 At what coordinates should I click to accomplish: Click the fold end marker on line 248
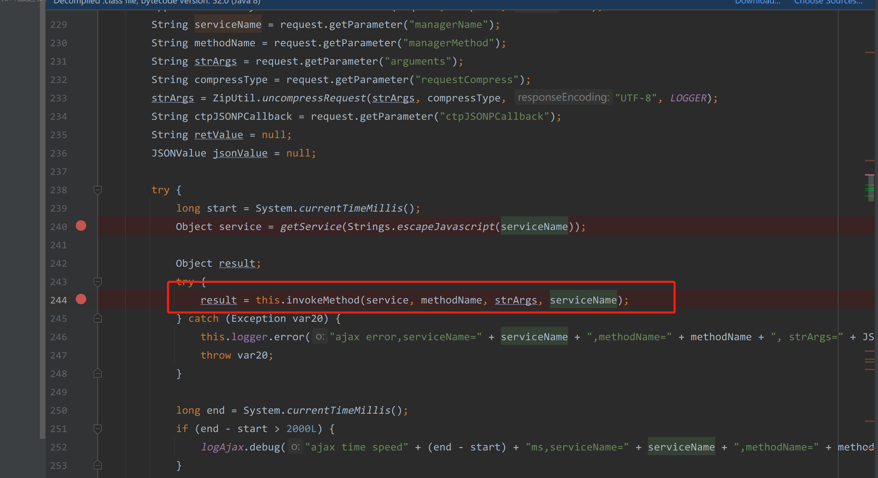(x=97, y=374)
